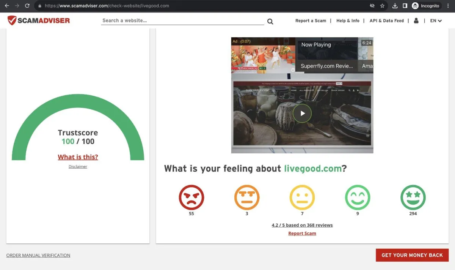Click the 'What is this?' link

78,157
